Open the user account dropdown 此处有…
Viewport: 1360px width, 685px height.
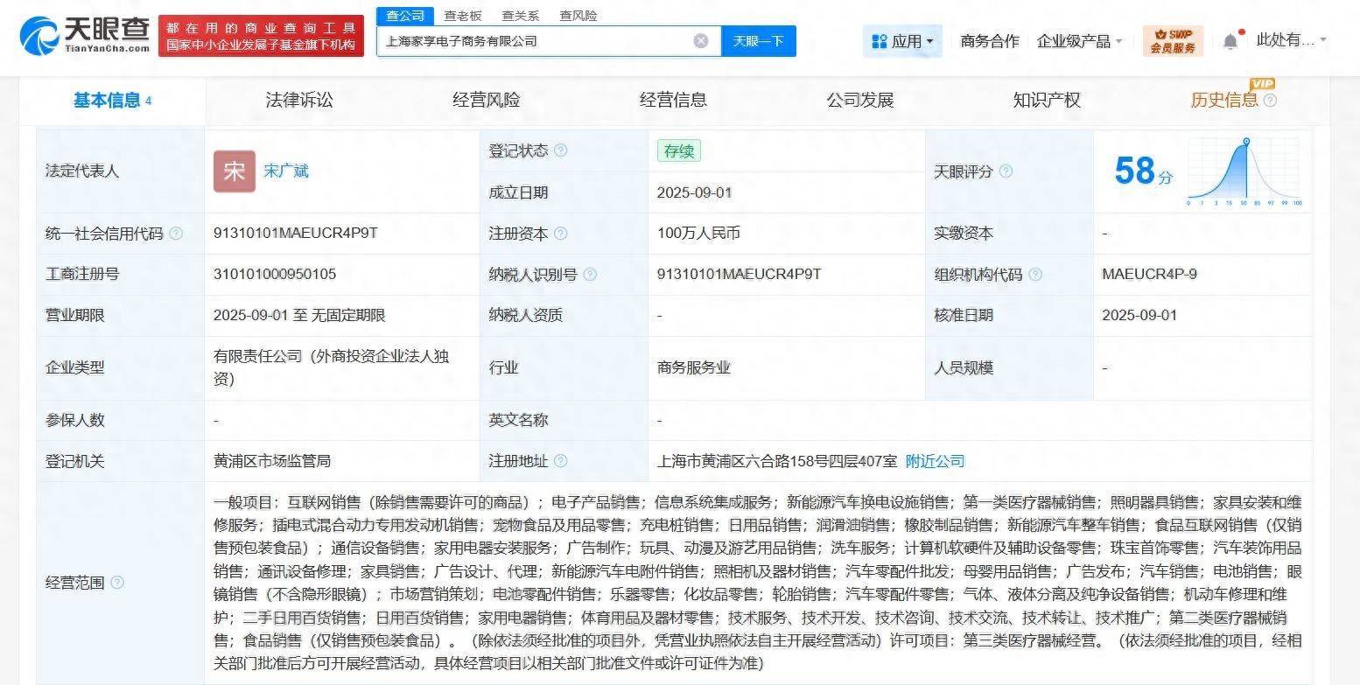[x=1291, y=40]
